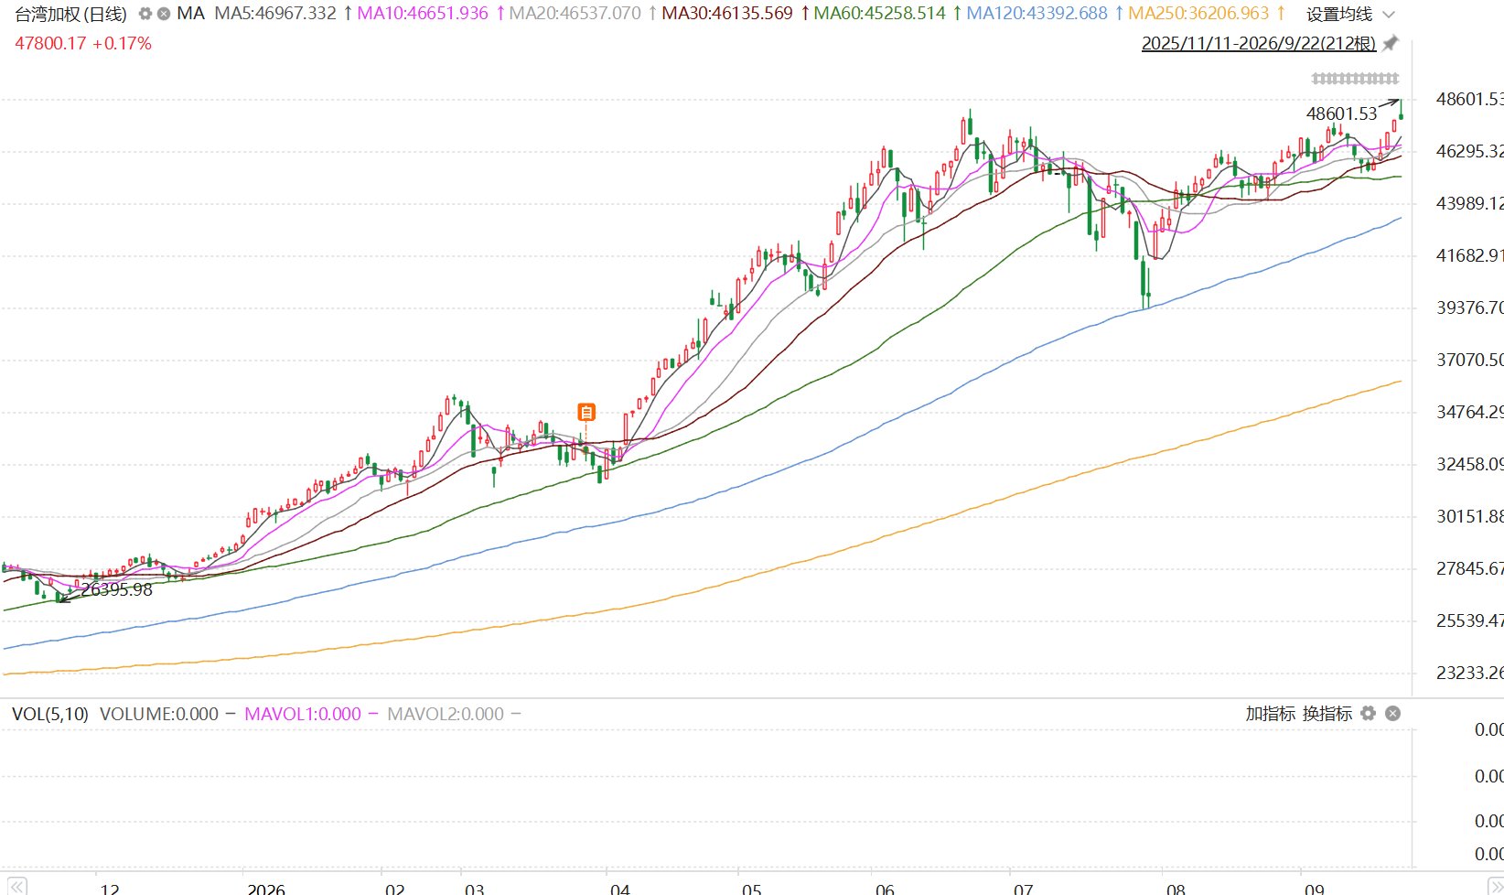The image size is (1504, 895).
Task: Click the orange event marker on chart
Action: coord(586,412)
